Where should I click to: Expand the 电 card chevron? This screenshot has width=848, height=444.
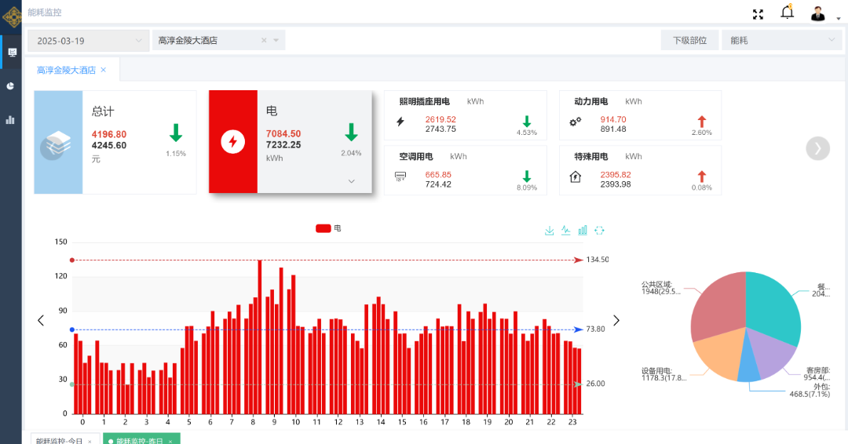[x=352, y=181]
